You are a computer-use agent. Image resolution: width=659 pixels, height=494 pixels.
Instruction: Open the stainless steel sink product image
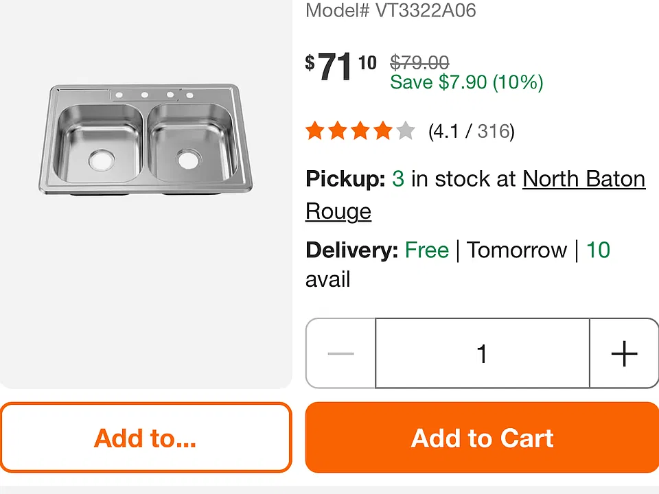[x=146, y=139]
